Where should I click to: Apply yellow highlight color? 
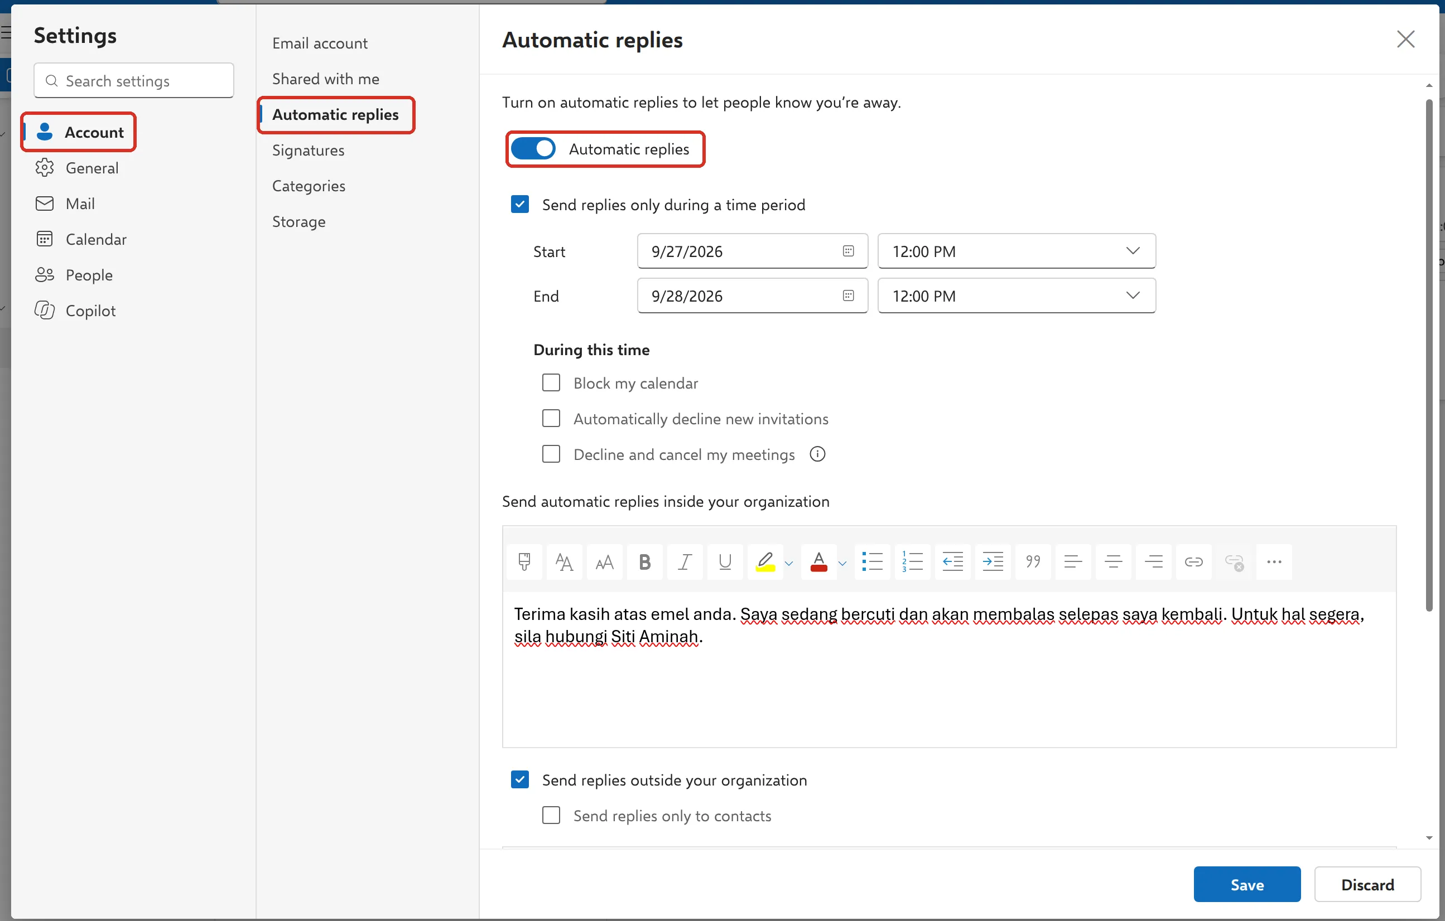point(765,562)
